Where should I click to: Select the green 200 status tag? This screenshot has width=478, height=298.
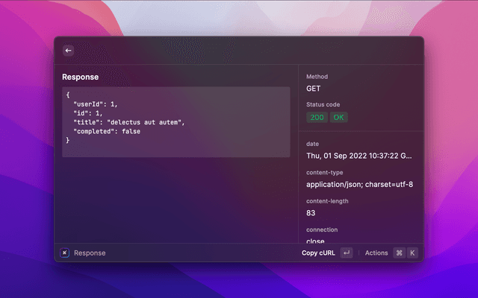317,118
